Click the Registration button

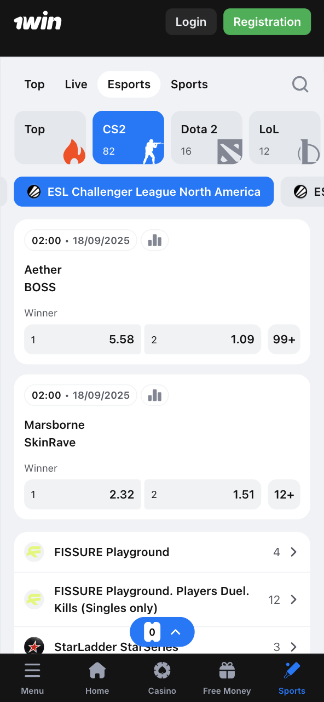tap(267, 21)
